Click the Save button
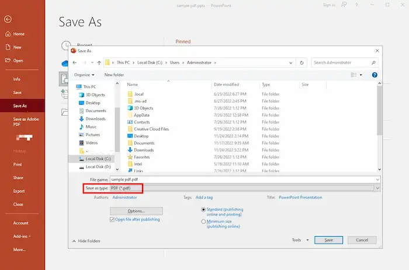Image resolution: width=409 pixels, height=270 pixels. pyautogui.click(x=328, y=240)
